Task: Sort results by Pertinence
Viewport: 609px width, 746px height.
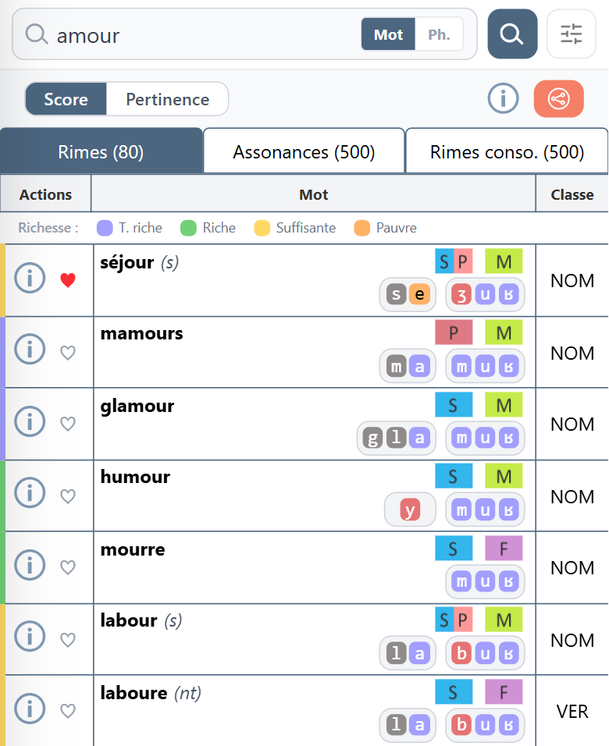Action: click(167, 99)
